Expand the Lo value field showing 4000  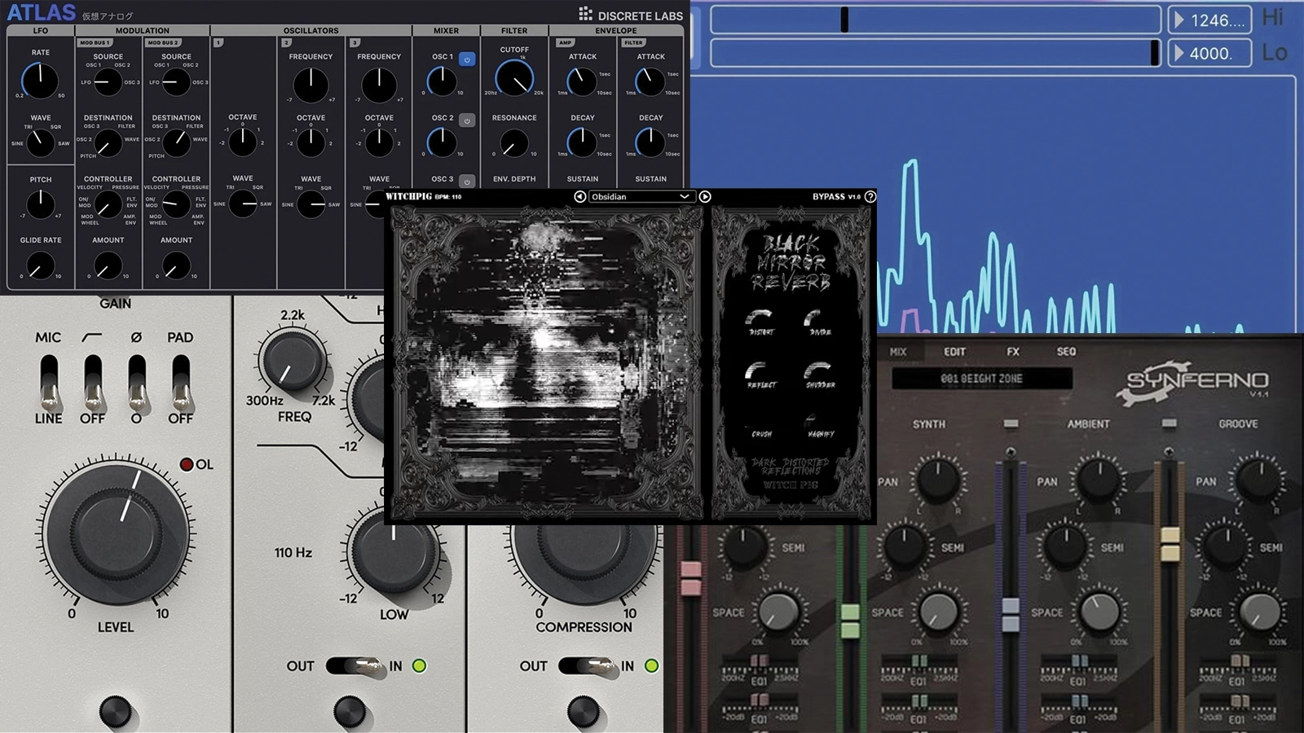point(1209,53)
